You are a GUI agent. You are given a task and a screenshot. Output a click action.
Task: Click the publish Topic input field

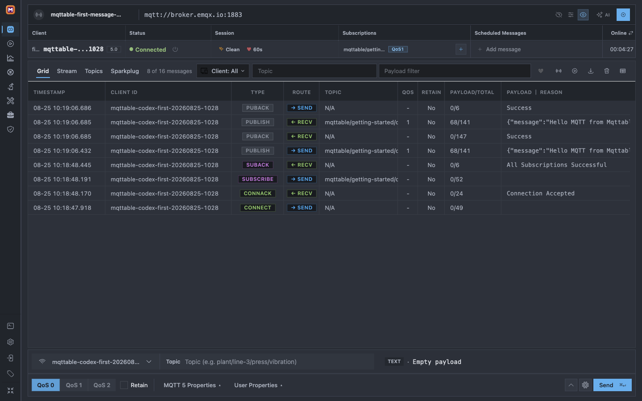278,362
